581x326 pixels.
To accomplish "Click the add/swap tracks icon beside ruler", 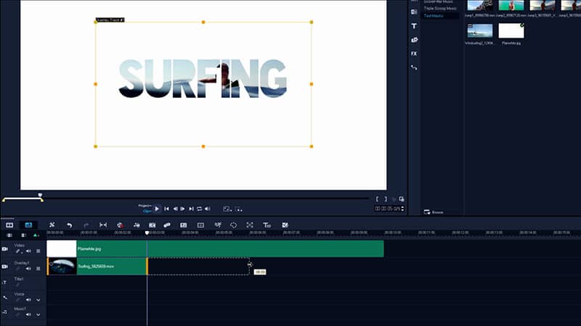I will point(23,235).
